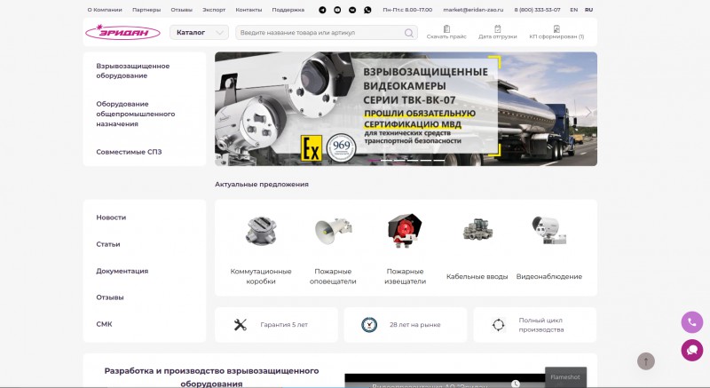Click the Дата отгрузки calendar icon
Image resolution: width=710 pixels, height=388 pixels.
click(498, 28)
